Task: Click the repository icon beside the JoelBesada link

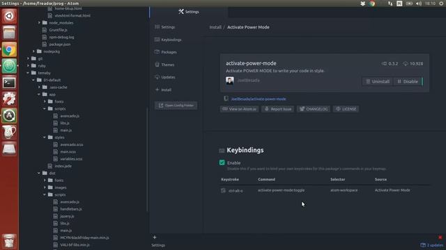Action: tap(226, 99)
